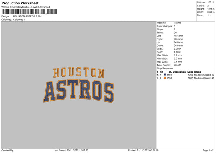Click the Colors value 2

[208, 6]
